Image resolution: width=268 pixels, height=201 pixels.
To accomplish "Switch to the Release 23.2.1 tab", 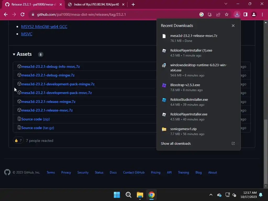I will [x=33, y=4].
